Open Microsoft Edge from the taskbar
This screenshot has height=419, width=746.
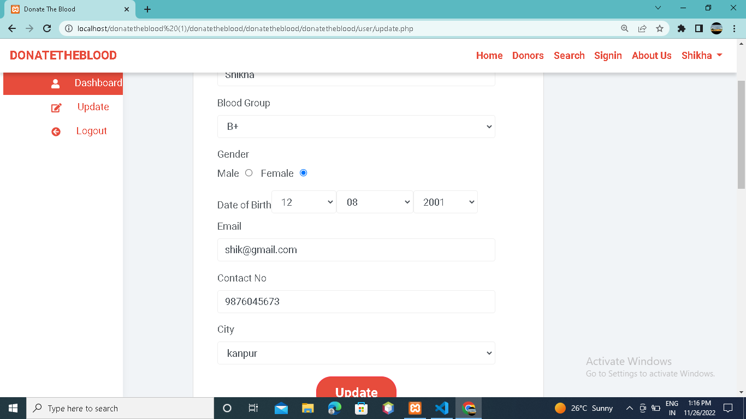(x=334, y=408)
